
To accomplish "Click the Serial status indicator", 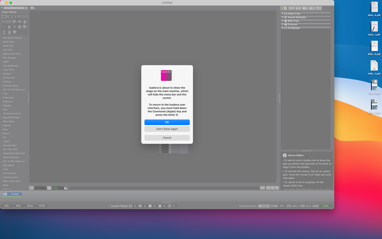I will click(x=30, y=206).
